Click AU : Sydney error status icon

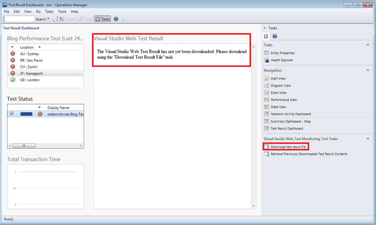(x=13, y=54)
